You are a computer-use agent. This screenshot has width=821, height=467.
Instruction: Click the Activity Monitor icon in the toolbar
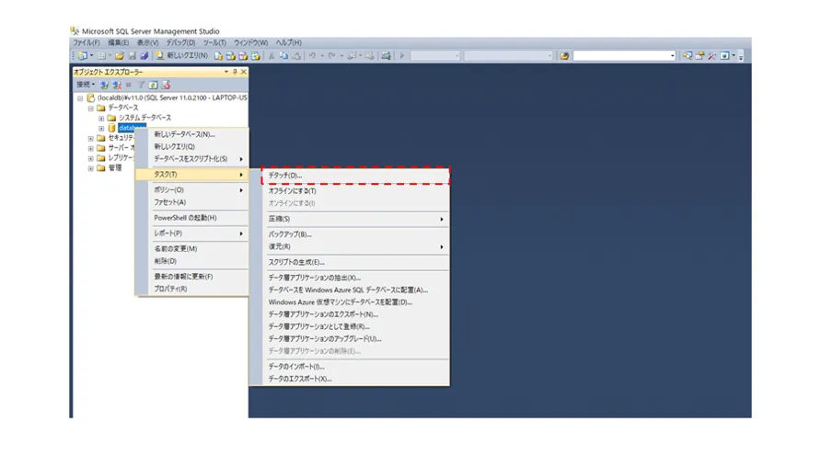[x=387, y=56]
